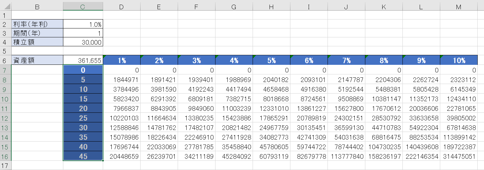Click the cell containing 314475051
The height and width of the screenshot is (170, 484).
459,156
